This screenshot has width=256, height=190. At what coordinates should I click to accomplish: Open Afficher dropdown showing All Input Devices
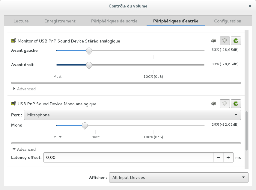(x=178, y=177)
